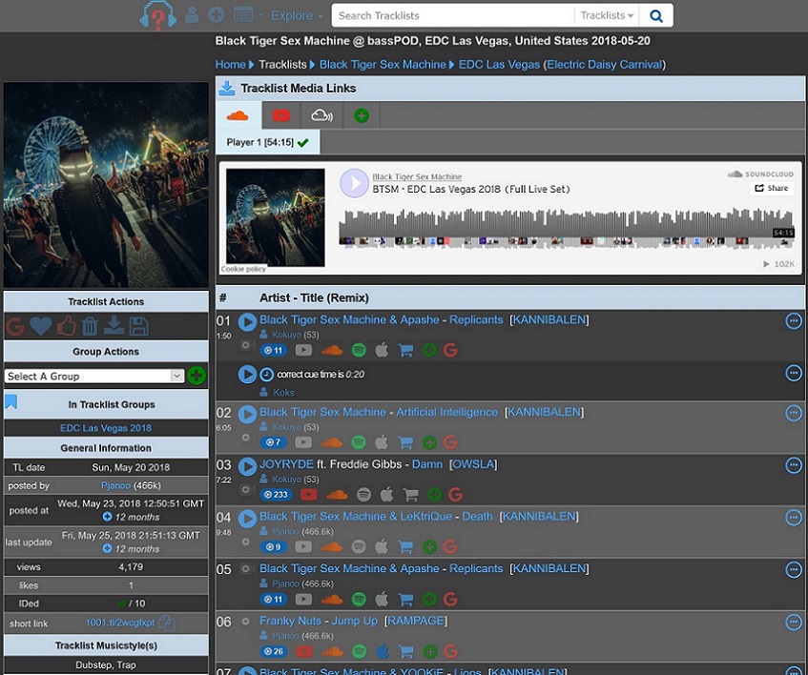Viewport: 808px width, 675px height.
Task: Open options menu for track 05 Replicants
Action: click(794, 570)
